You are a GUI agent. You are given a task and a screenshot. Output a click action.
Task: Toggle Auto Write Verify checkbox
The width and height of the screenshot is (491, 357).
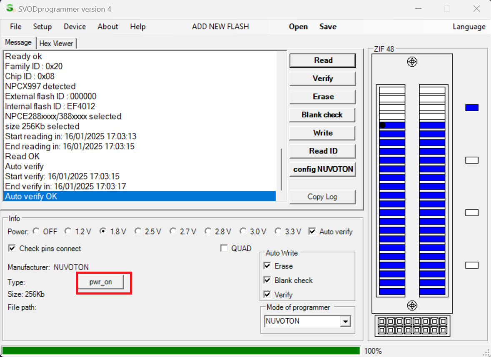click(x=267, y=295)
